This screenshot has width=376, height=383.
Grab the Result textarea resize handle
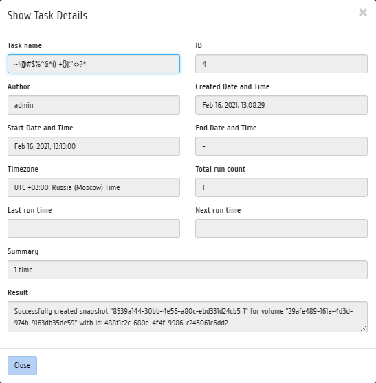point(364,328)
